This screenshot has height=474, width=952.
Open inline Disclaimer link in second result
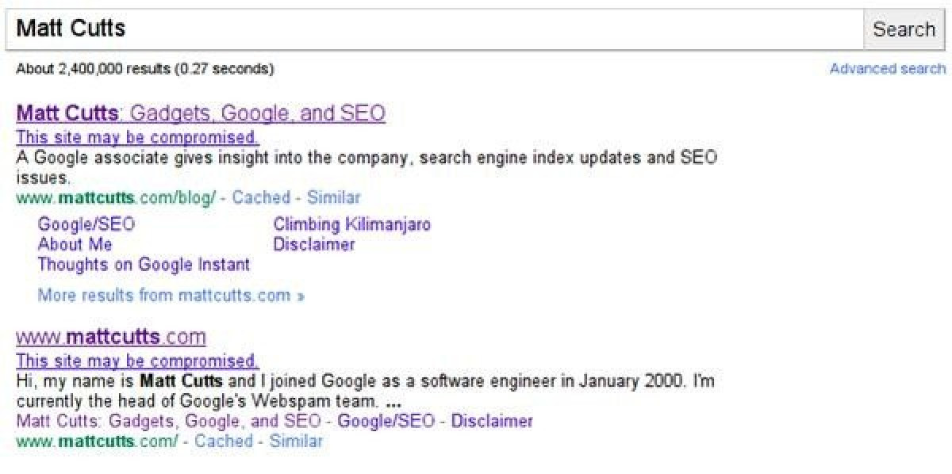coord(492,421)
